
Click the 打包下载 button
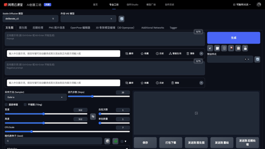point(171,143)
